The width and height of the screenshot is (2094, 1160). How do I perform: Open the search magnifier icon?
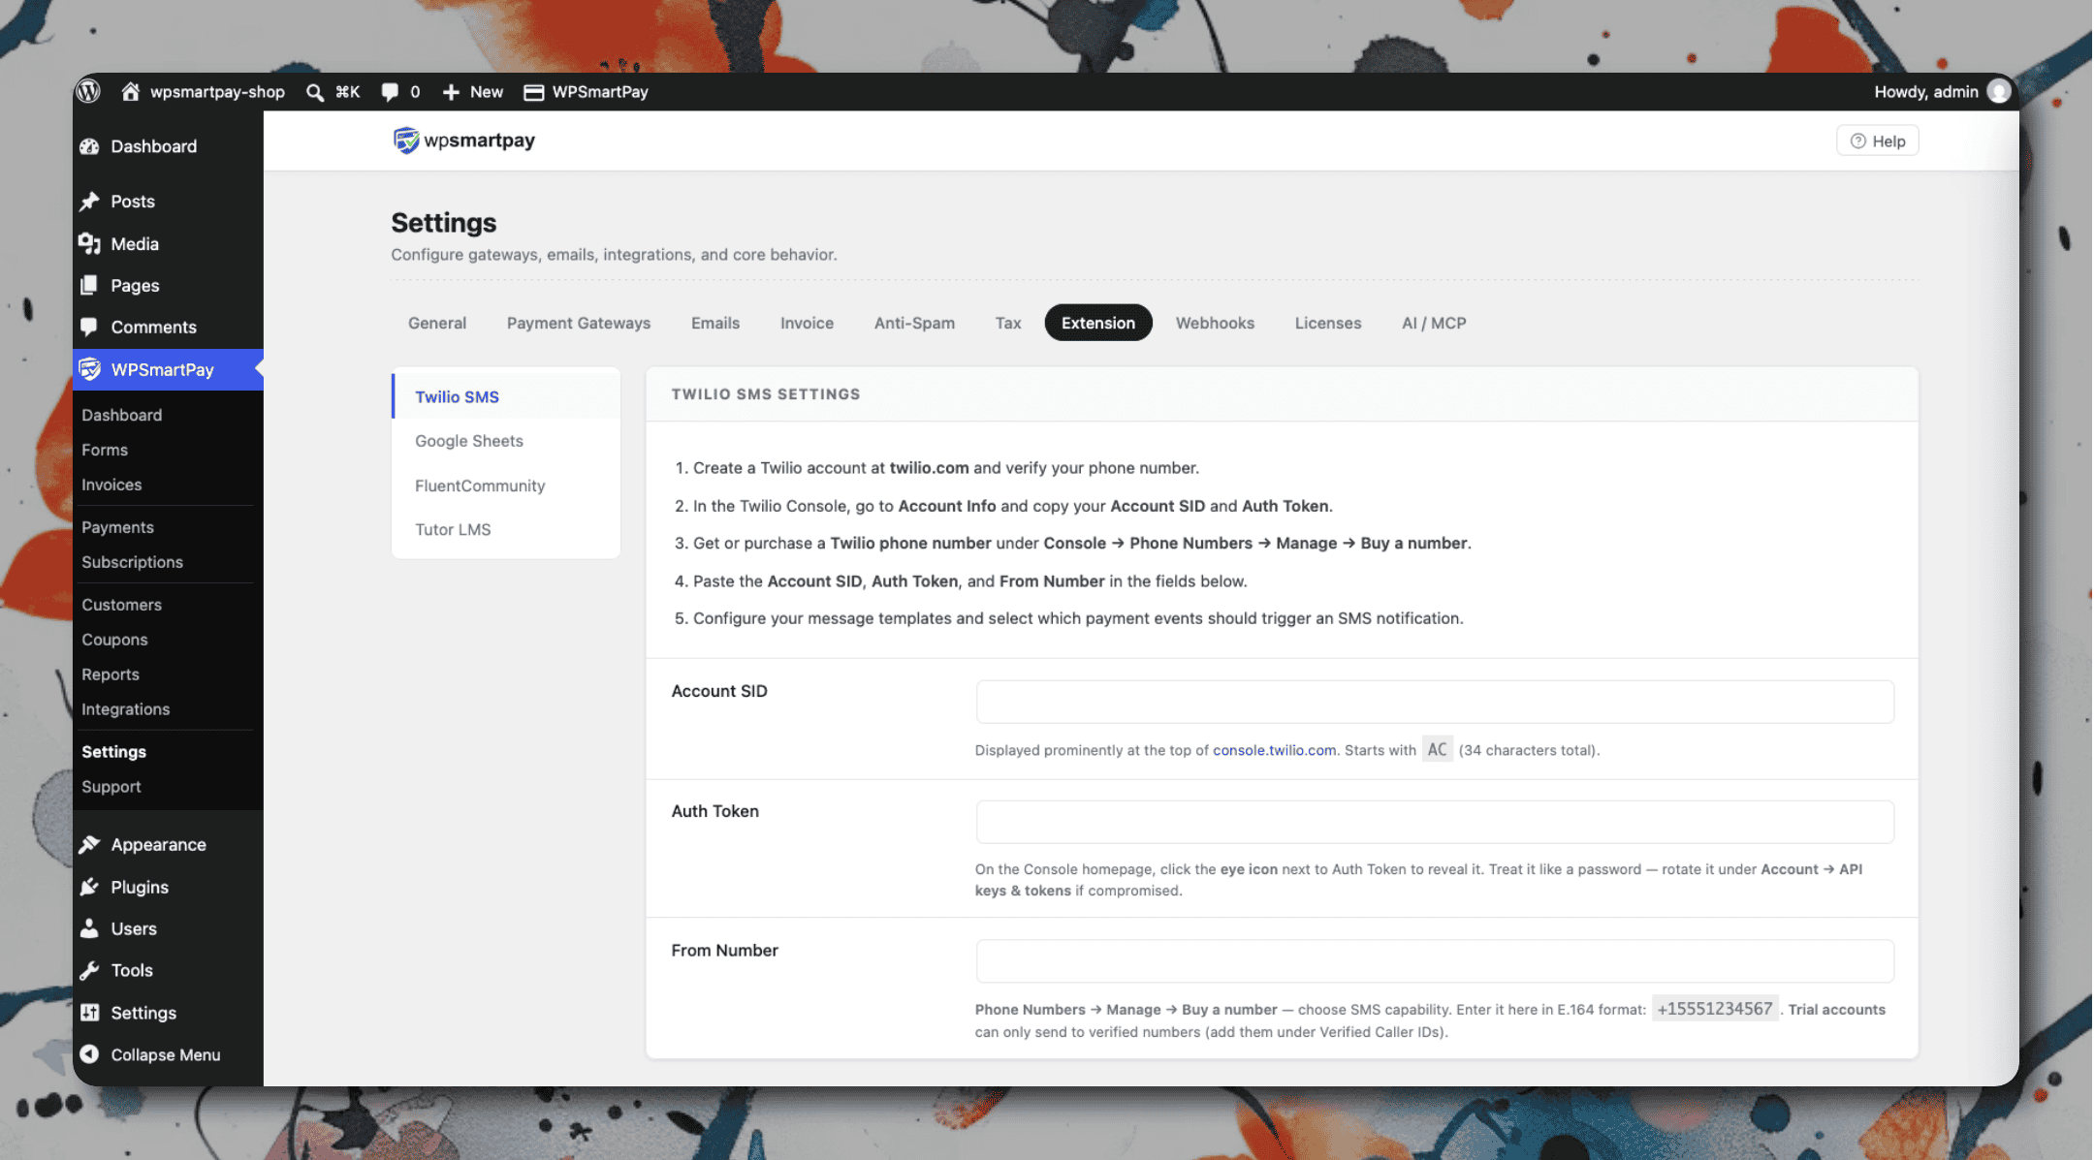click(315, 92)
